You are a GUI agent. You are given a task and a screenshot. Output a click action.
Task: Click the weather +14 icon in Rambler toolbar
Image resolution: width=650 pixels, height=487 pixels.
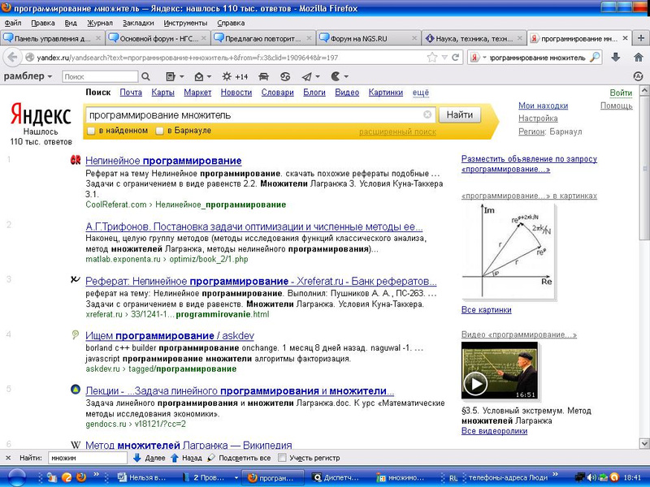[x=235, y=76]
